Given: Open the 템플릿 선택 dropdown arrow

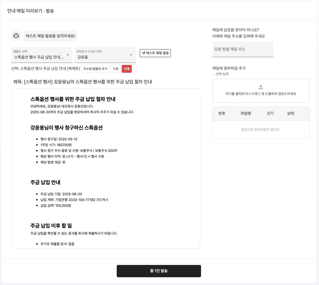Looking at the screenshot, I should click(x=68, y=55).
